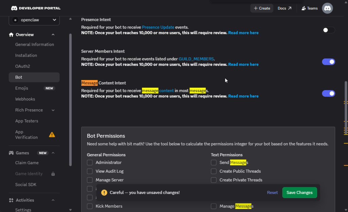This screenshot has width=348, height=212.
Task: Click Read more here under Server Members Intent
Action: [x=243, y=64]
